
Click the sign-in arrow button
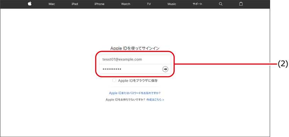[165, 69]
